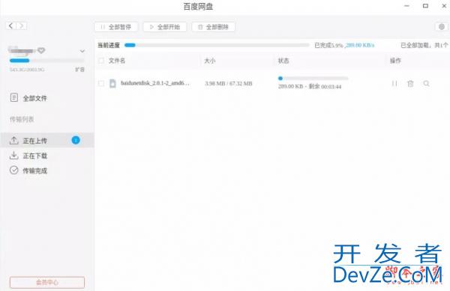Click remaining time text 剩余 00:03:44

tap(325, 87)
